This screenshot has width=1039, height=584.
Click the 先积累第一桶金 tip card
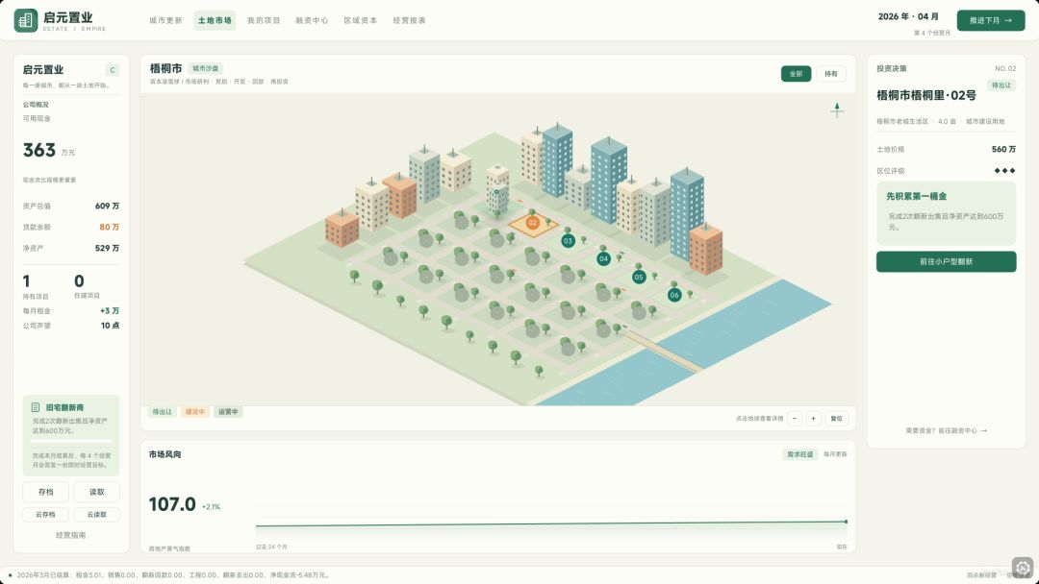[x=946, y=213]
